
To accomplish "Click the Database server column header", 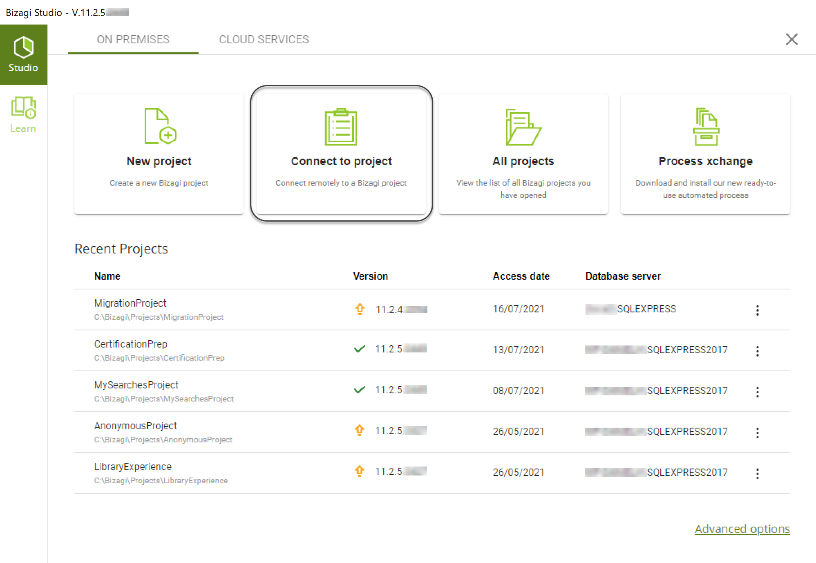I will (x=623, y=276).
